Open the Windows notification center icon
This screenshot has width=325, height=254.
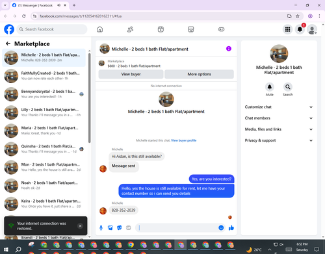click(x=317, y=249)
